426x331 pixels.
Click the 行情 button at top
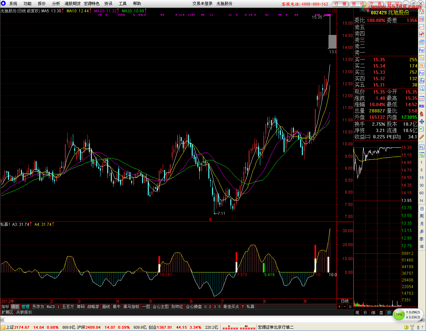coord(340,4)
